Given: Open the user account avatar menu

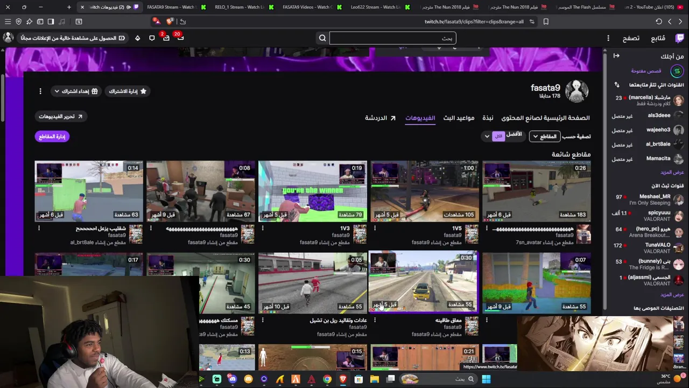Looking at the screenshot, I should pyautogui.click(x=8, y=38).
